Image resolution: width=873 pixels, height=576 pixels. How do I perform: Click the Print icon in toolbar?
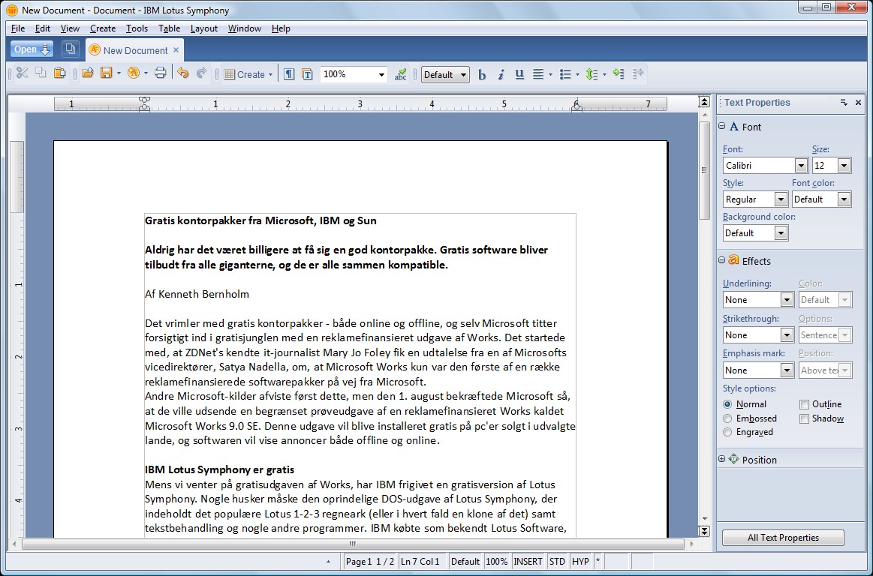(160, 73)
